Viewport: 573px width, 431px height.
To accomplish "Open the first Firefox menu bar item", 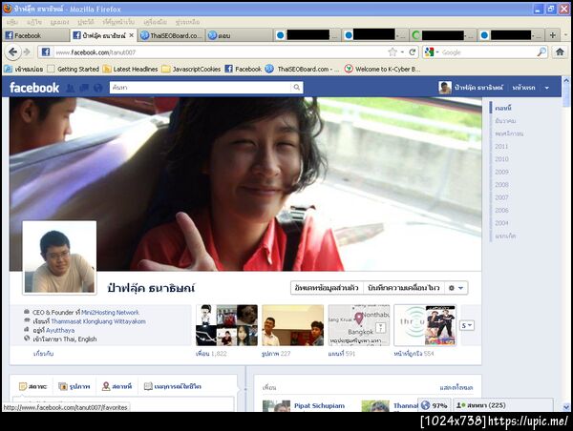I will tap(12, 22).
